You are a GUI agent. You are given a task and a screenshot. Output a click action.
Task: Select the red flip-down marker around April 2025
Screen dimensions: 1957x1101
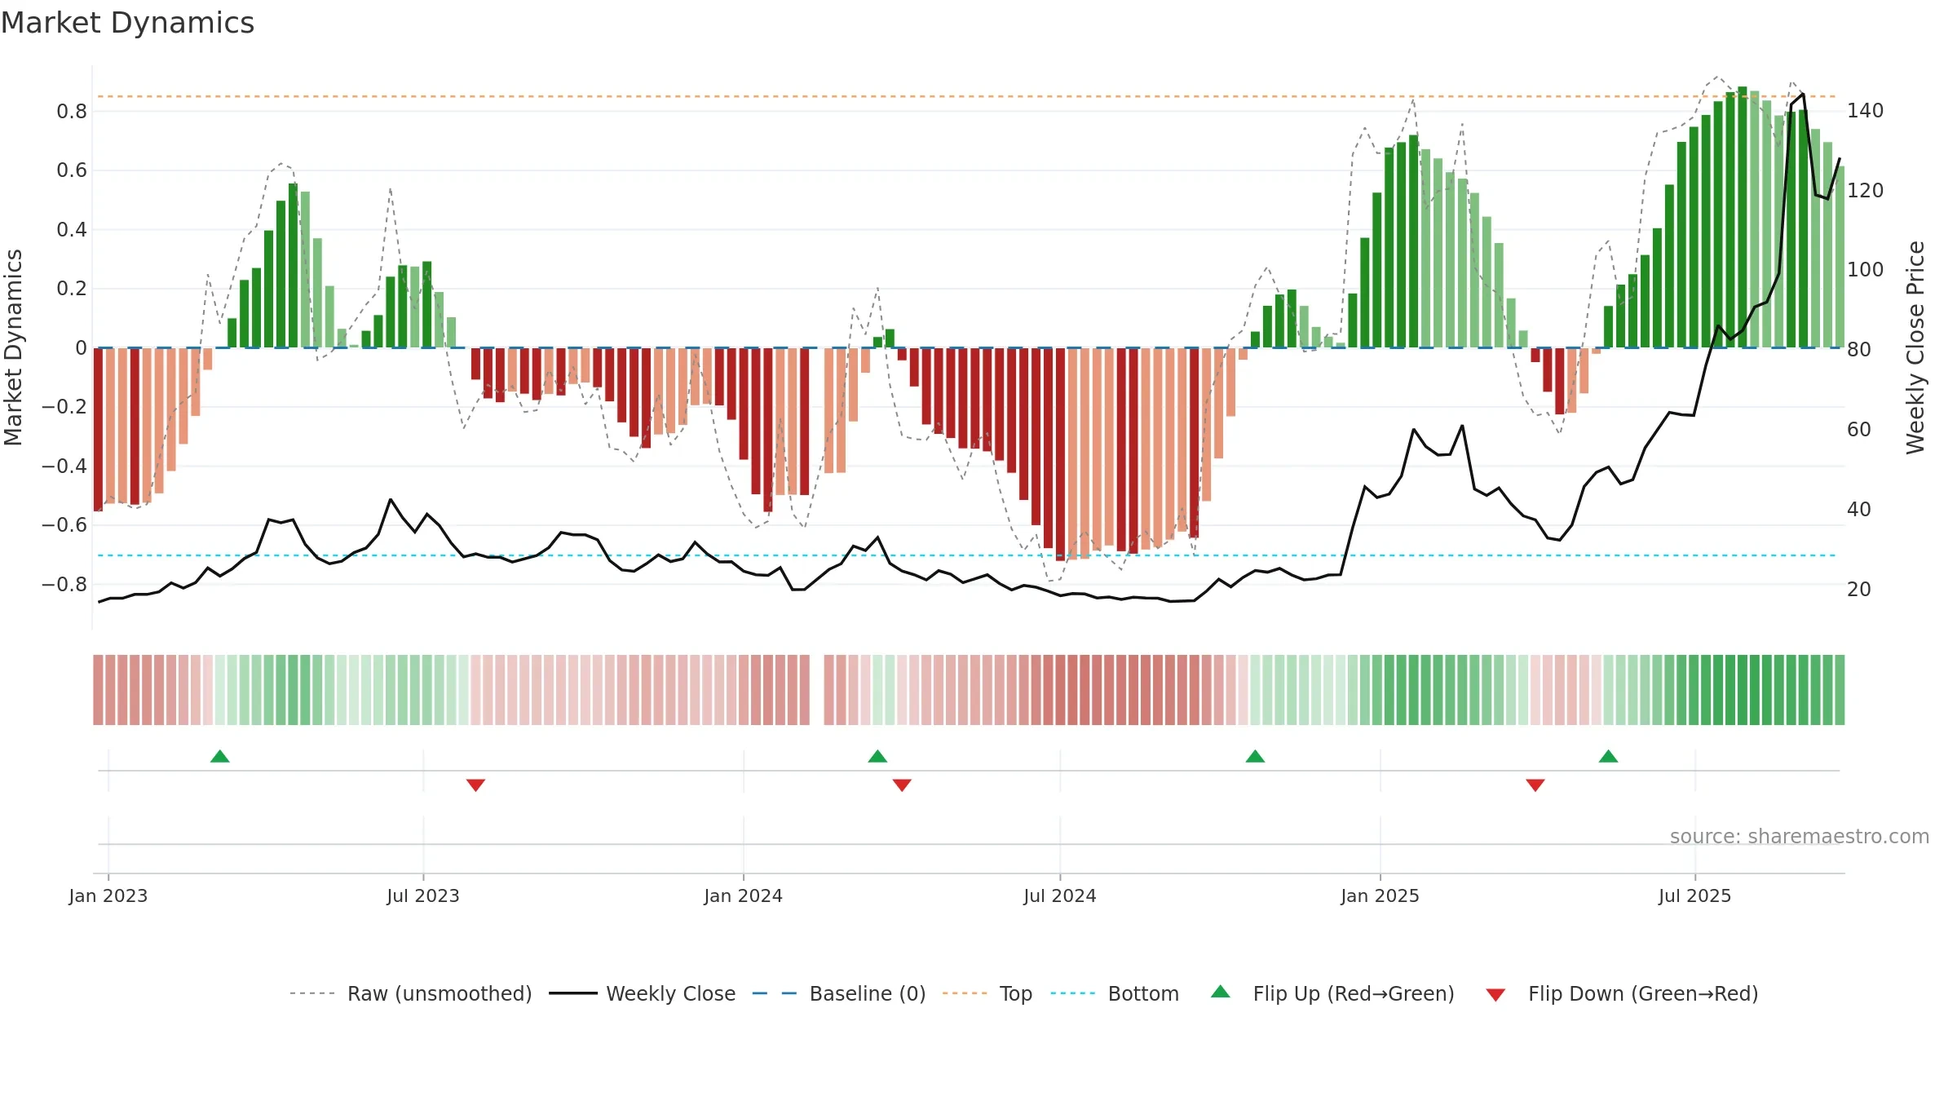pyautogui.click(x=1535, y=785)
